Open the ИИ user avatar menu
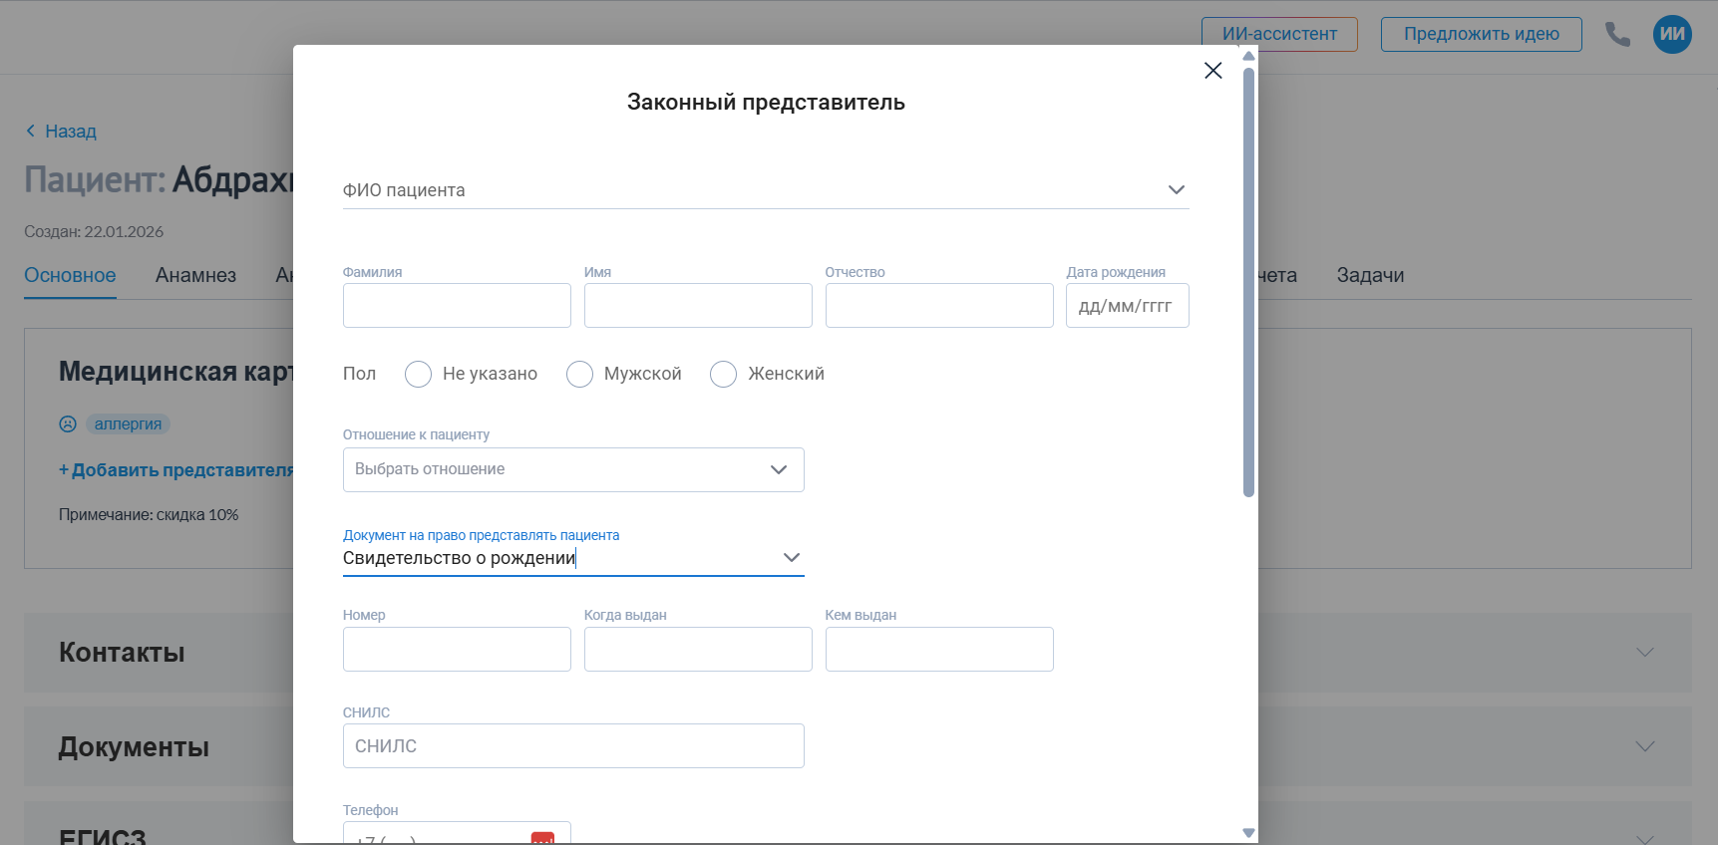 1672,34
